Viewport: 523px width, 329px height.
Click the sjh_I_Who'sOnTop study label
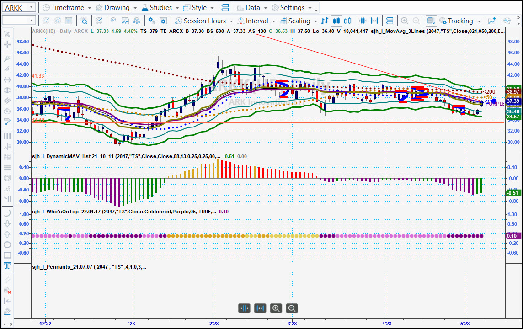pos(124,212)
